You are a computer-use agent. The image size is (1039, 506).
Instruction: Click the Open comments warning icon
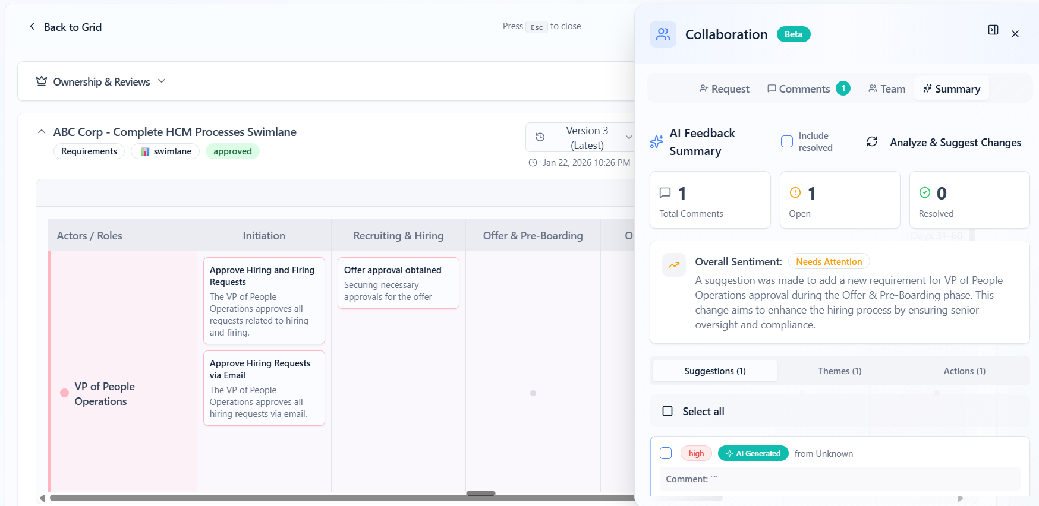[x=795, y=193]
